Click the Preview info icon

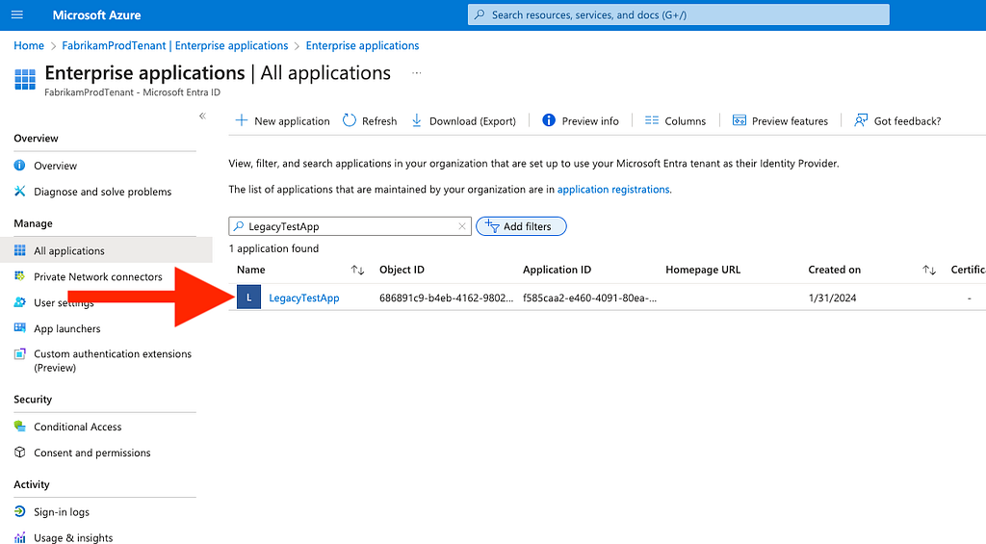tap(549, 120)
